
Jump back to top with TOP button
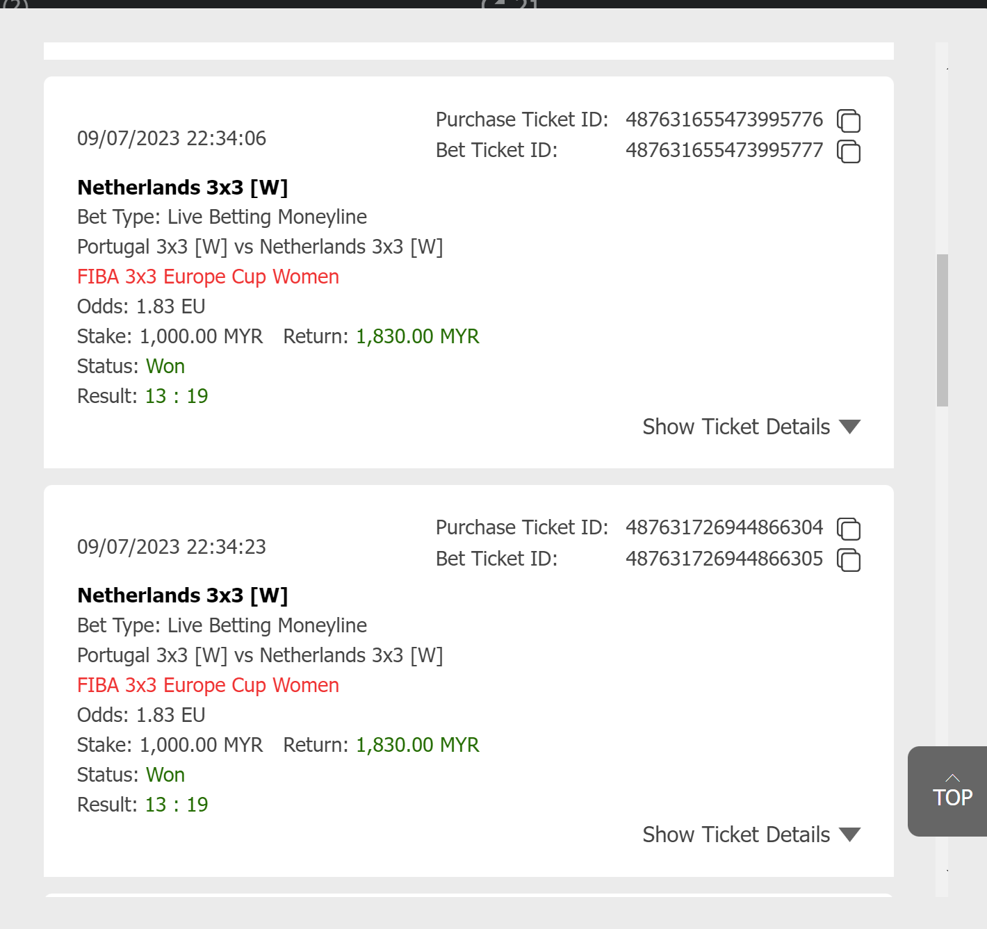click(952, 791)
